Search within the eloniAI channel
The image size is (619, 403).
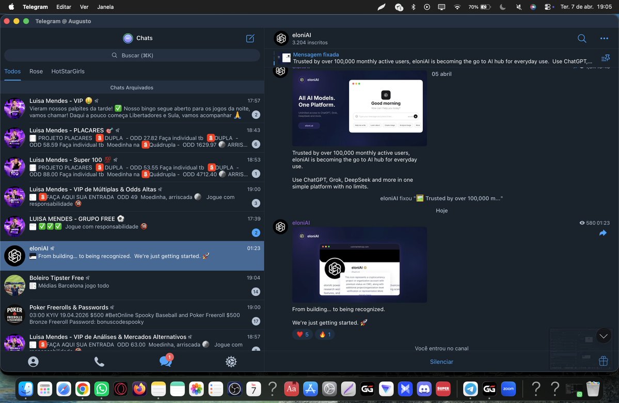pyautogui.click(x=581, y=38)
